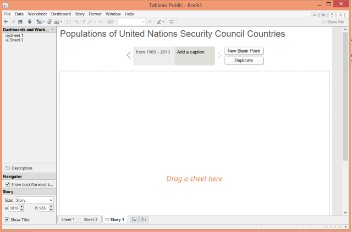
Task: Select Sheet 3 in Dashboards and Worksheets list
Action: click(14, 40)
